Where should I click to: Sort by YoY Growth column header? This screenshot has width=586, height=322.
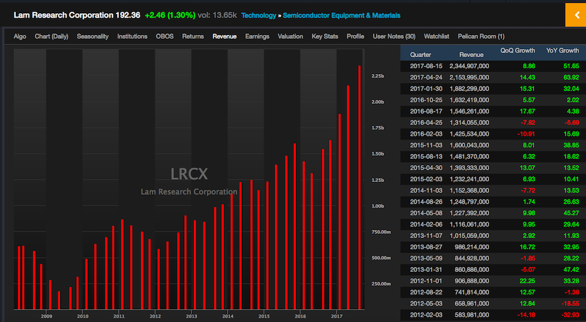[563, 50]
